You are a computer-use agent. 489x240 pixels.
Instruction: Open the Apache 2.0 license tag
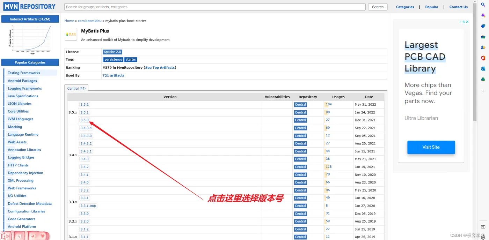point(112,52)
